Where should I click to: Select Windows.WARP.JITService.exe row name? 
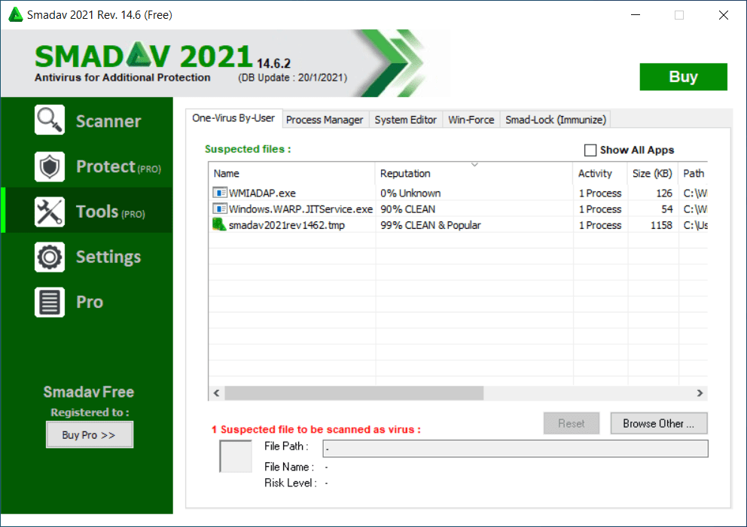point(300,209)
